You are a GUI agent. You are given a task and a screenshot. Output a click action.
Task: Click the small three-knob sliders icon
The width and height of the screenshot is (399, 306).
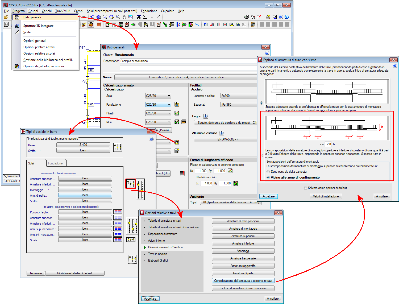point(131,240)
